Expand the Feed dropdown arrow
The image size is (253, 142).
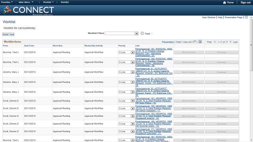(152, 34)
